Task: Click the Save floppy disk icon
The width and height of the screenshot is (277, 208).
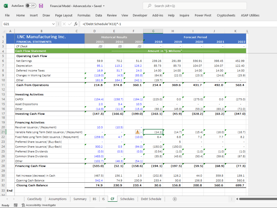Action: (x=41, y=6)
